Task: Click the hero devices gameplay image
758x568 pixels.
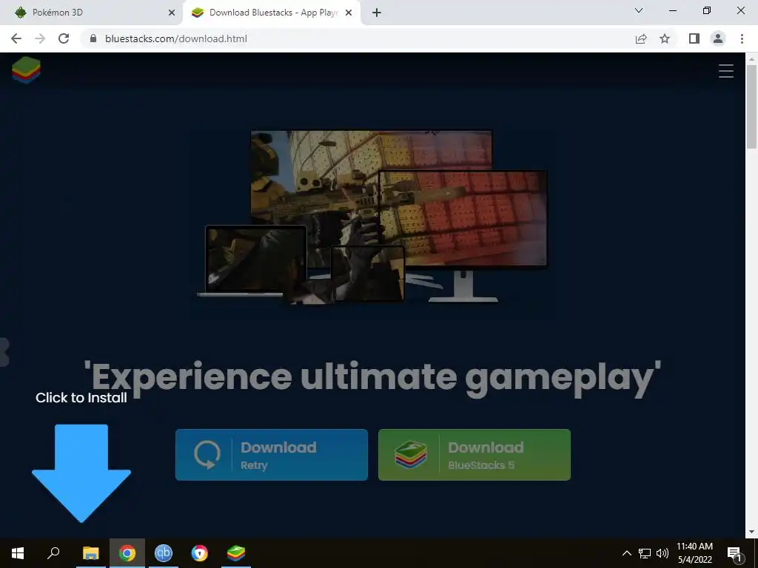Action: click(372, 217)
